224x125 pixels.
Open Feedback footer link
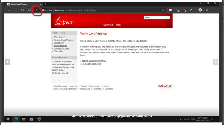pyautogui.click(x=105, y=86)
